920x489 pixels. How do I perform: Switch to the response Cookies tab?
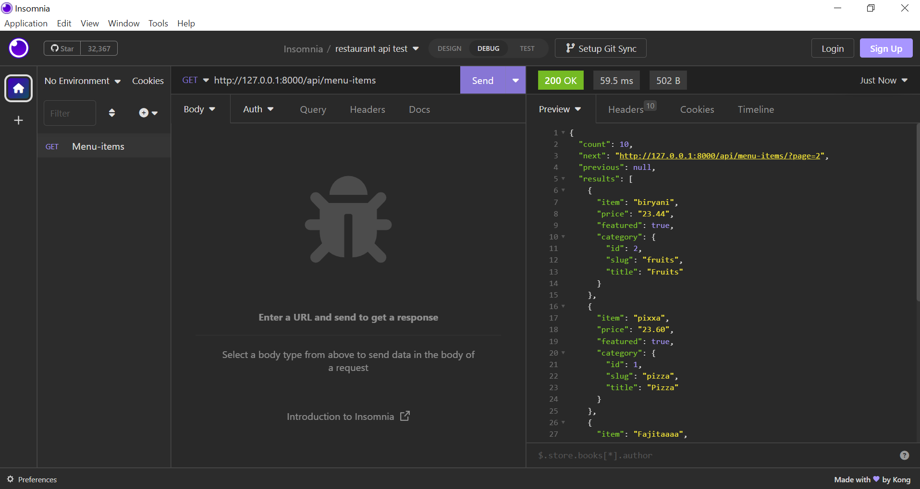click(697, 109)
